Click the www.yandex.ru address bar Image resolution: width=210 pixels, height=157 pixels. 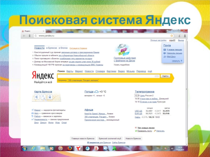tap(104, 36)
